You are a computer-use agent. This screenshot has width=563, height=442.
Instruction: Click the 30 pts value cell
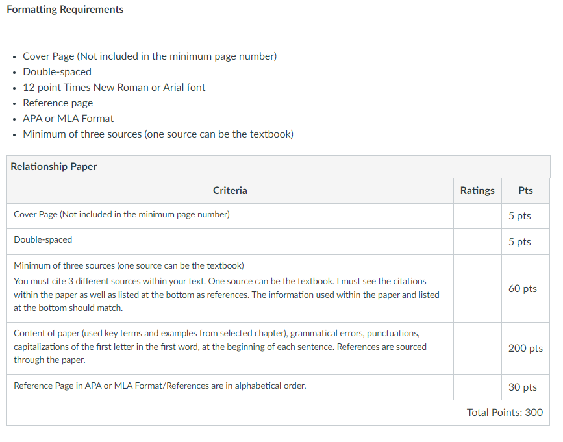coord(523,387)
